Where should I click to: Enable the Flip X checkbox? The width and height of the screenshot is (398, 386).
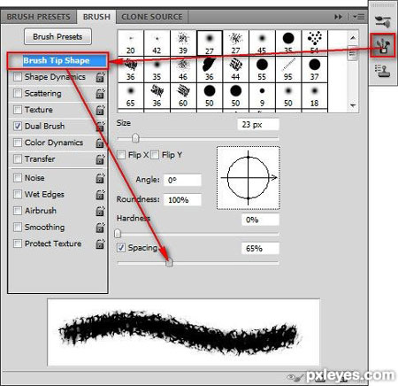(121, 155)
